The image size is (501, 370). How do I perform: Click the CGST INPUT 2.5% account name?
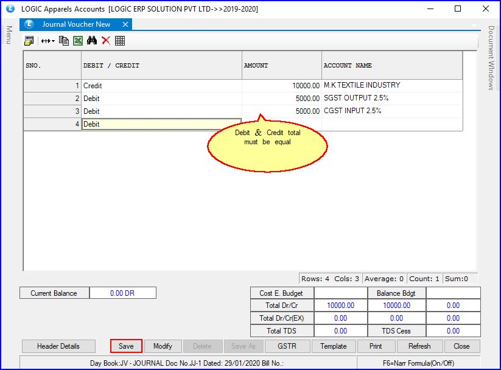tap(392, 111)
